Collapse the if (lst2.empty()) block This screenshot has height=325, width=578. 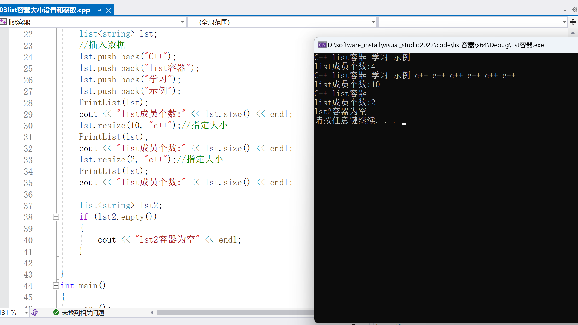click(x=56, y=217)
